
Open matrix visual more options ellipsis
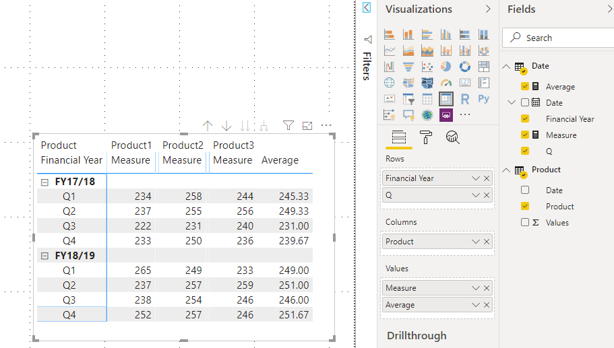click(326, 125)
